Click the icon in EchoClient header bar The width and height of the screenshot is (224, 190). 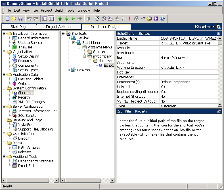[x=219, y=34]
